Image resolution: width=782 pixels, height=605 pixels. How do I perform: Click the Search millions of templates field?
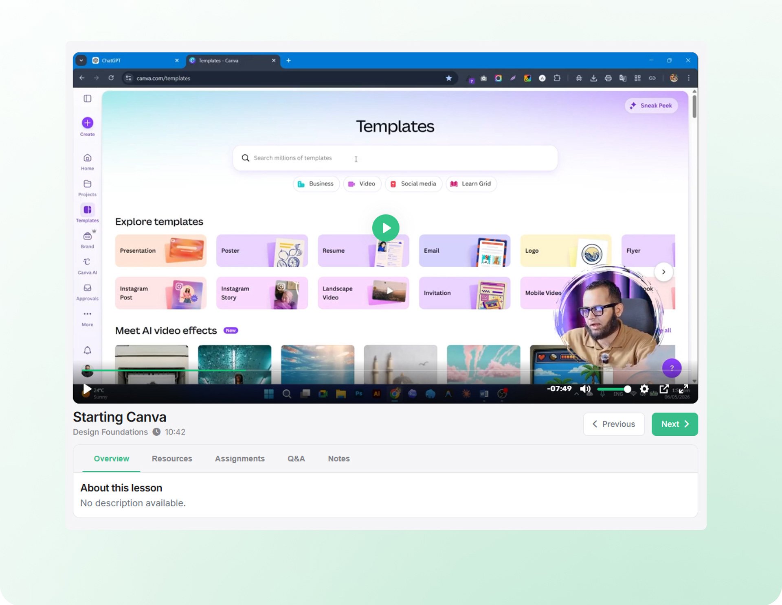395,158
